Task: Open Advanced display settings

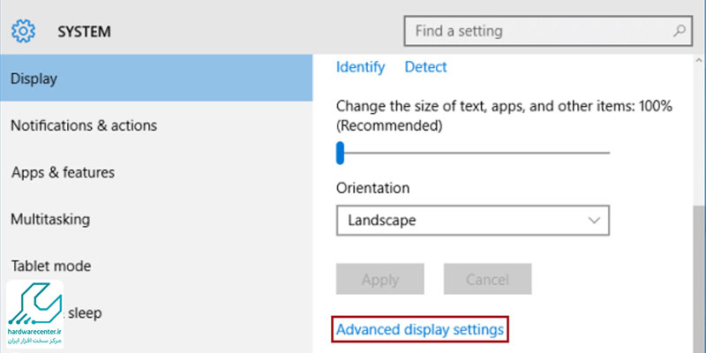Action: [x=420, y=329]
